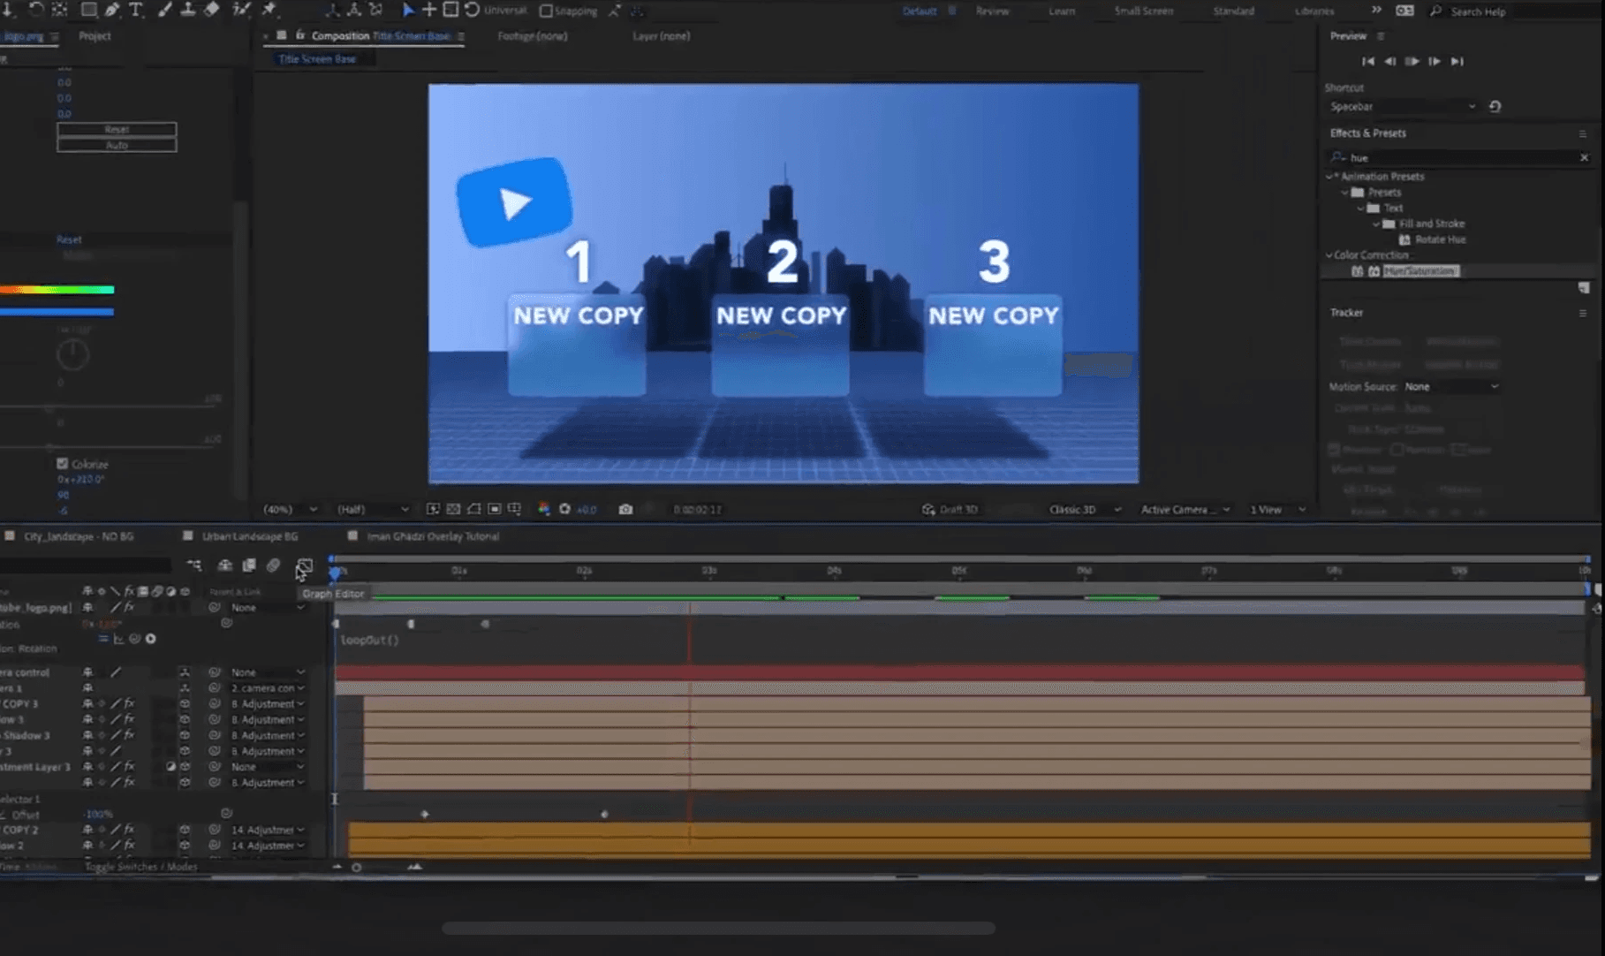Step back one frame in Preview
Image resolution: width=1605 pixels, height=956 pixels.
click(x=1389, y=61)
